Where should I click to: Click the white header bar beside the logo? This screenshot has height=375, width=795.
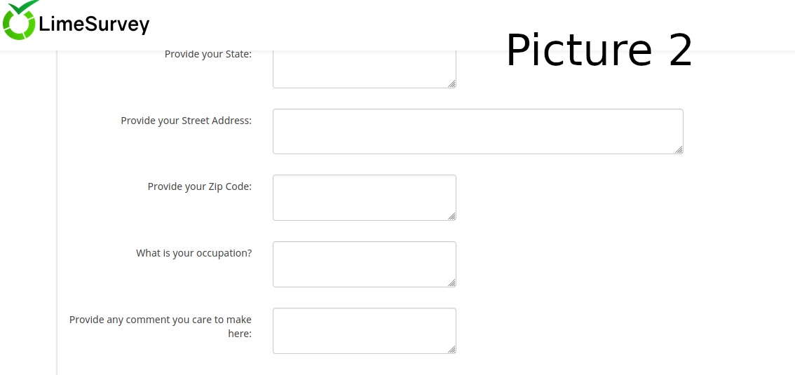[x=315, y=25]
